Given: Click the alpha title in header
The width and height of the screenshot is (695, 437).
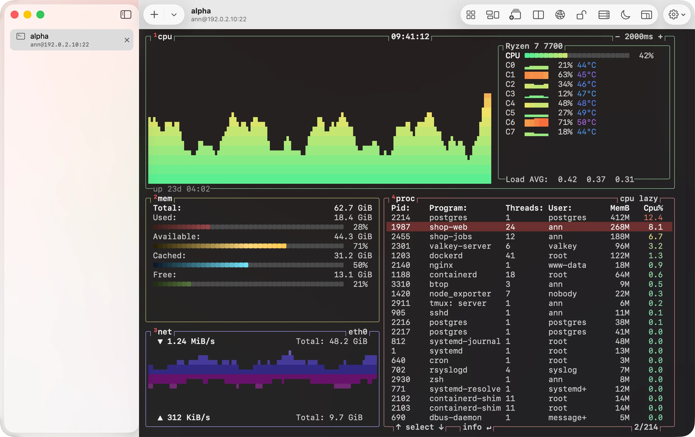Looking at the screenshot, I should 201,11.
